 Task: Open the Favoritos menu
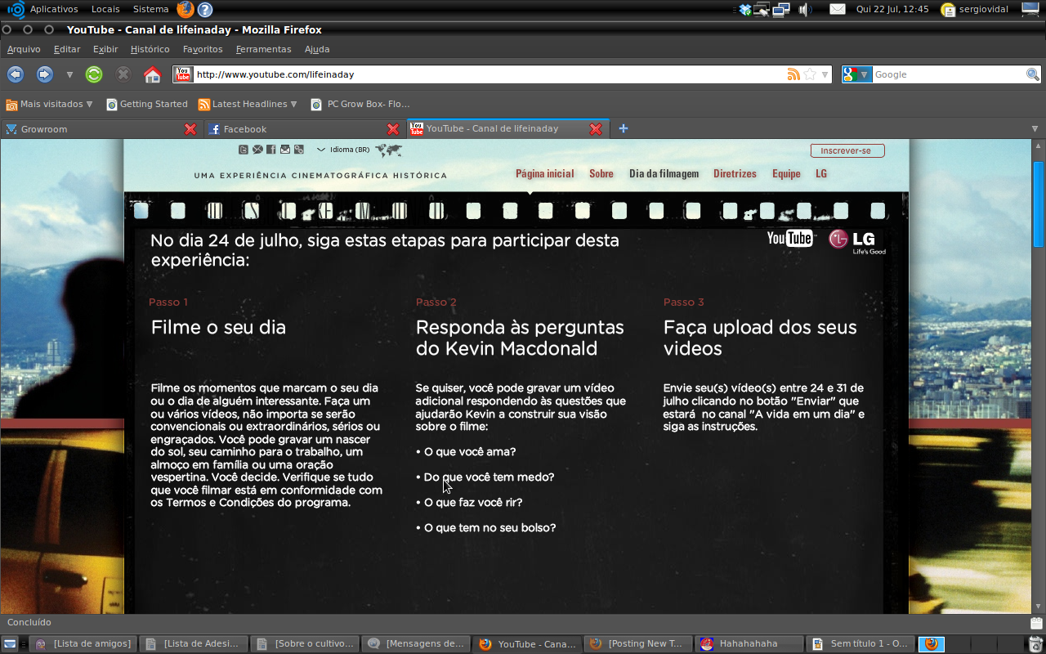pos(203,49)
